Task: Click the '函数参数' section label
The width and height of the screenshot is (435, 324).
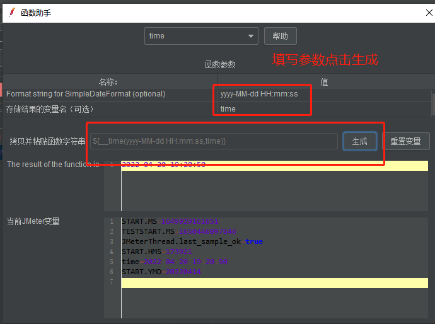Action: (x=220, y=65)
